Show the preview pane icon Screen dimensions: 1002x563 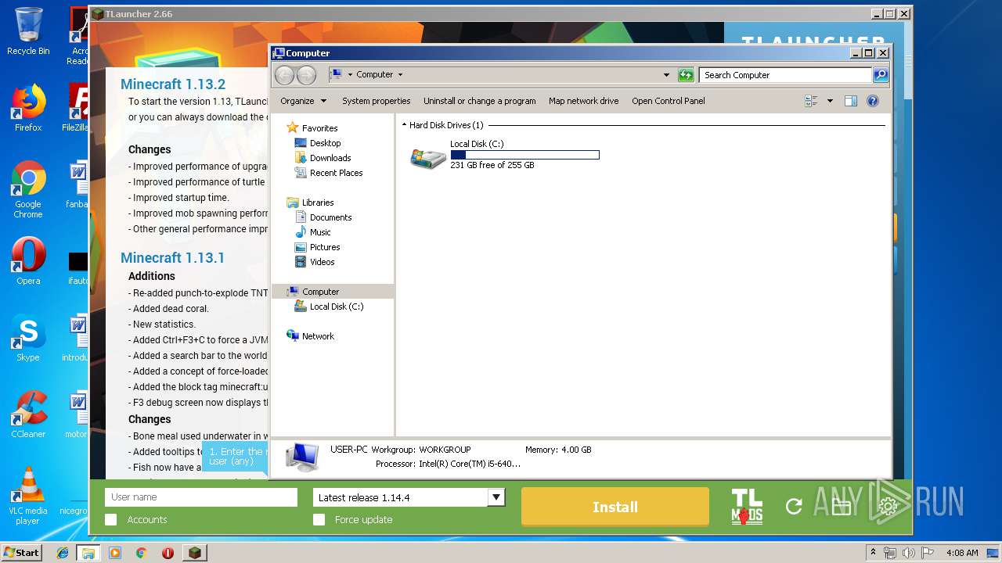[851, 101]
